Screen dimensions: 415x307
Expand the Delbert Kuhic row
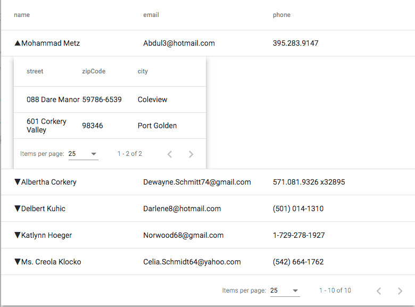tap(18, 209)
